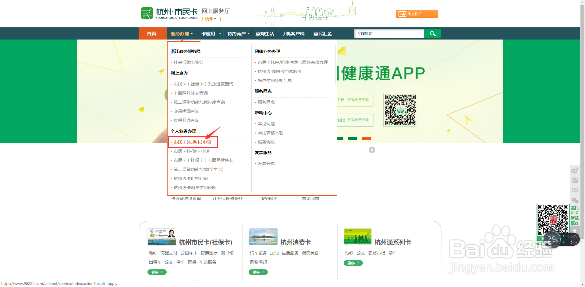Expand the 杭州 city selector dropdown
Screen dimensions: 585x287
pyautogui.click(x=211, y=19)
